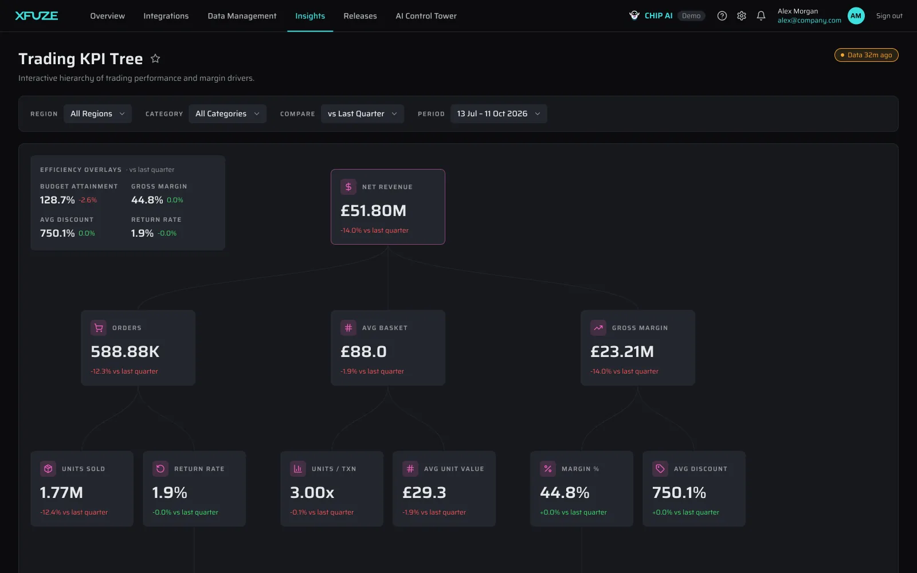
Task: Click the Return Rate cycle icon
Action: [x=160, y=469]
